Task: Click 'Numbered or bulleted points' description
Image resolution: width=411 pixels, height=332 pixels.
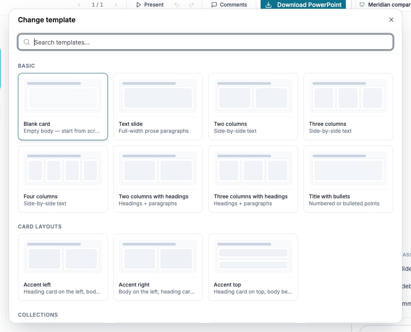Action: point(344,204)
